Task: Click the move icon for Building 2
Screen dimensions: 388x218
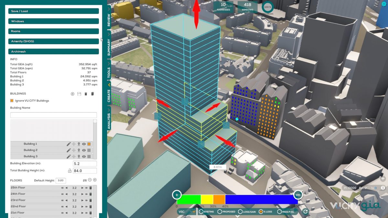Action: tap(74, 150)
